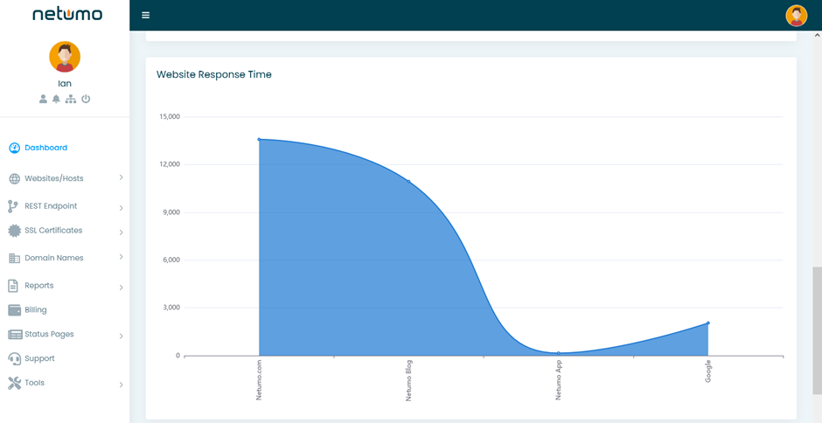Go to the Support label

coord(40,358)
